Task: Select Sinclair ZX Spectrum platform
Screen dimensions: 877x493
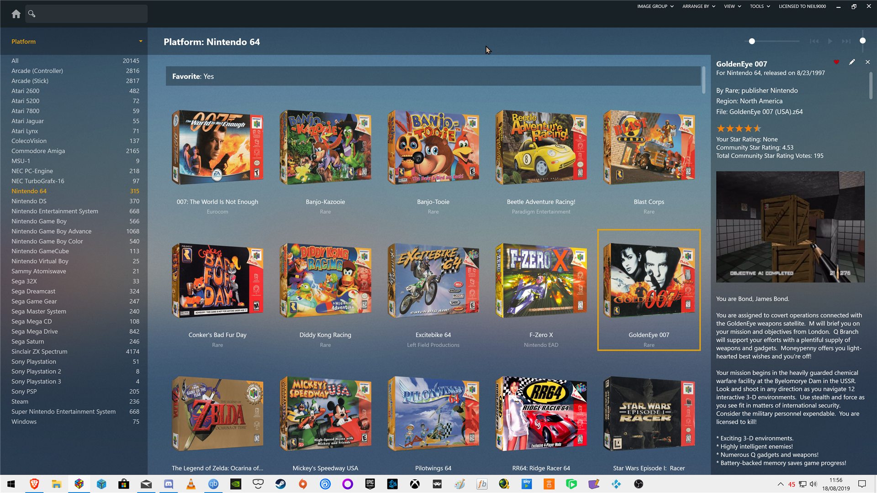Action: (75, 351)
